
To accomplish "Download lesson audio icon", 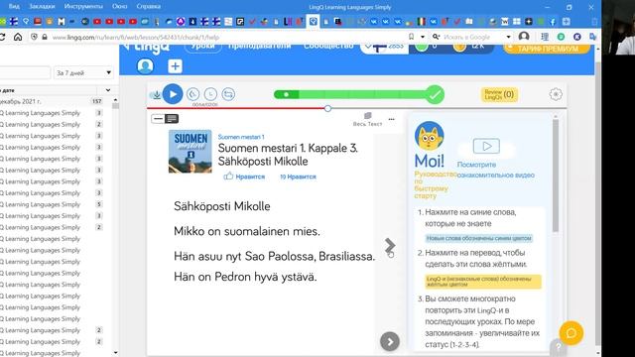I will coord(156,95).
